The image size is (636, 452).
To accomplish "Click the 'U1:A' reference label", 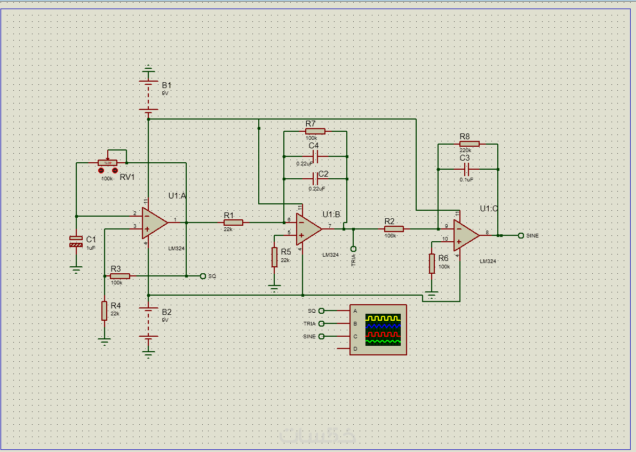I will click(177, 196).
